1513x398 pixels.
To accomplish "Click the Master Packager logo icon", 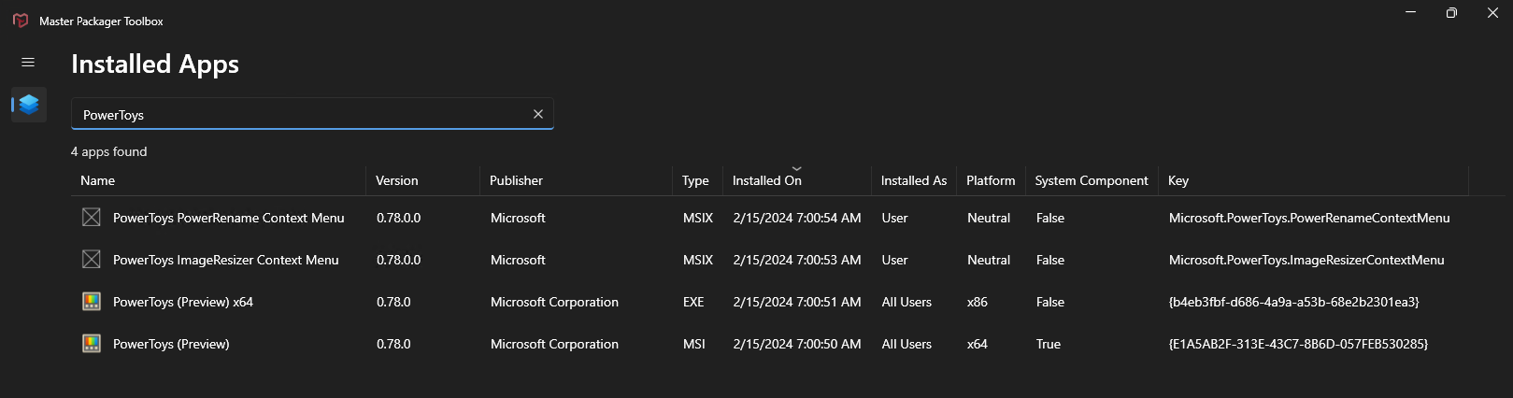I will [21, 21].
